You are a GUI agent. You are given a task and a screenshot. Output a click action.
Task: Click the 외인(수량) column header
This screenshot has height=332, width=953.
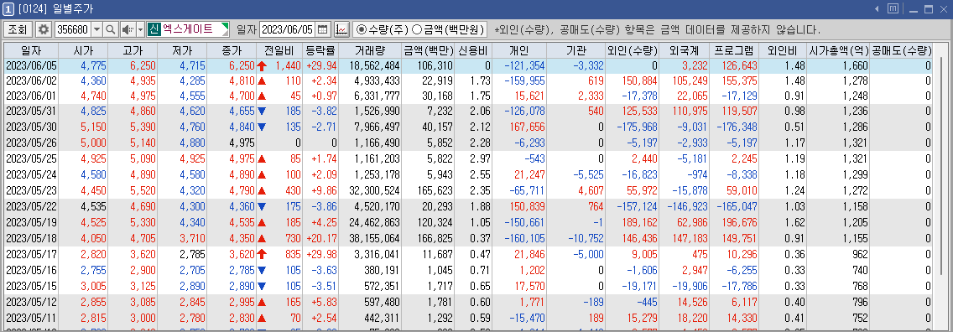pyautogui.click(x=632, y=49)
